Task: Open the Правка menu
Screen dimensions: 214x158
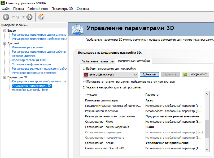Action: tap(19, 9)
